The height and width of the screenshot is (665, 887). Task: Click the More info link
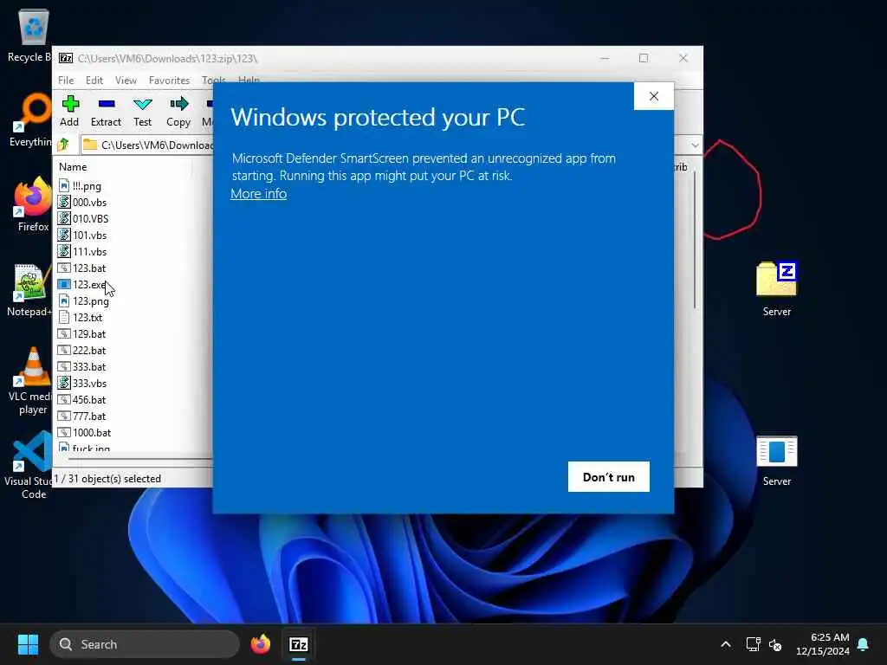click(258, 194)
